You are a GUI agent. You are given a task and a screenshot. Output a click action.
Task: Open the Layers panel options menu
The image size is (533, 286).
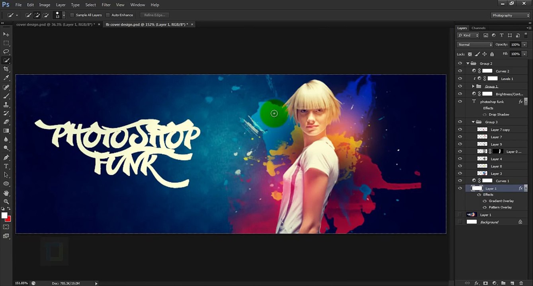pos(529,28)
